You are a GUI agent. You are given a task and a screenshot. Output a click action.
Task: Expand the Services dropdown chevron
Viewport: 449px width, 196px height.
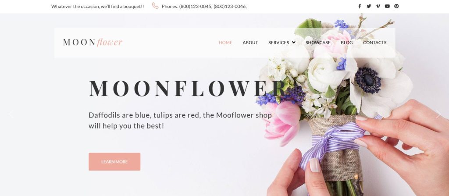click(293, 43)
